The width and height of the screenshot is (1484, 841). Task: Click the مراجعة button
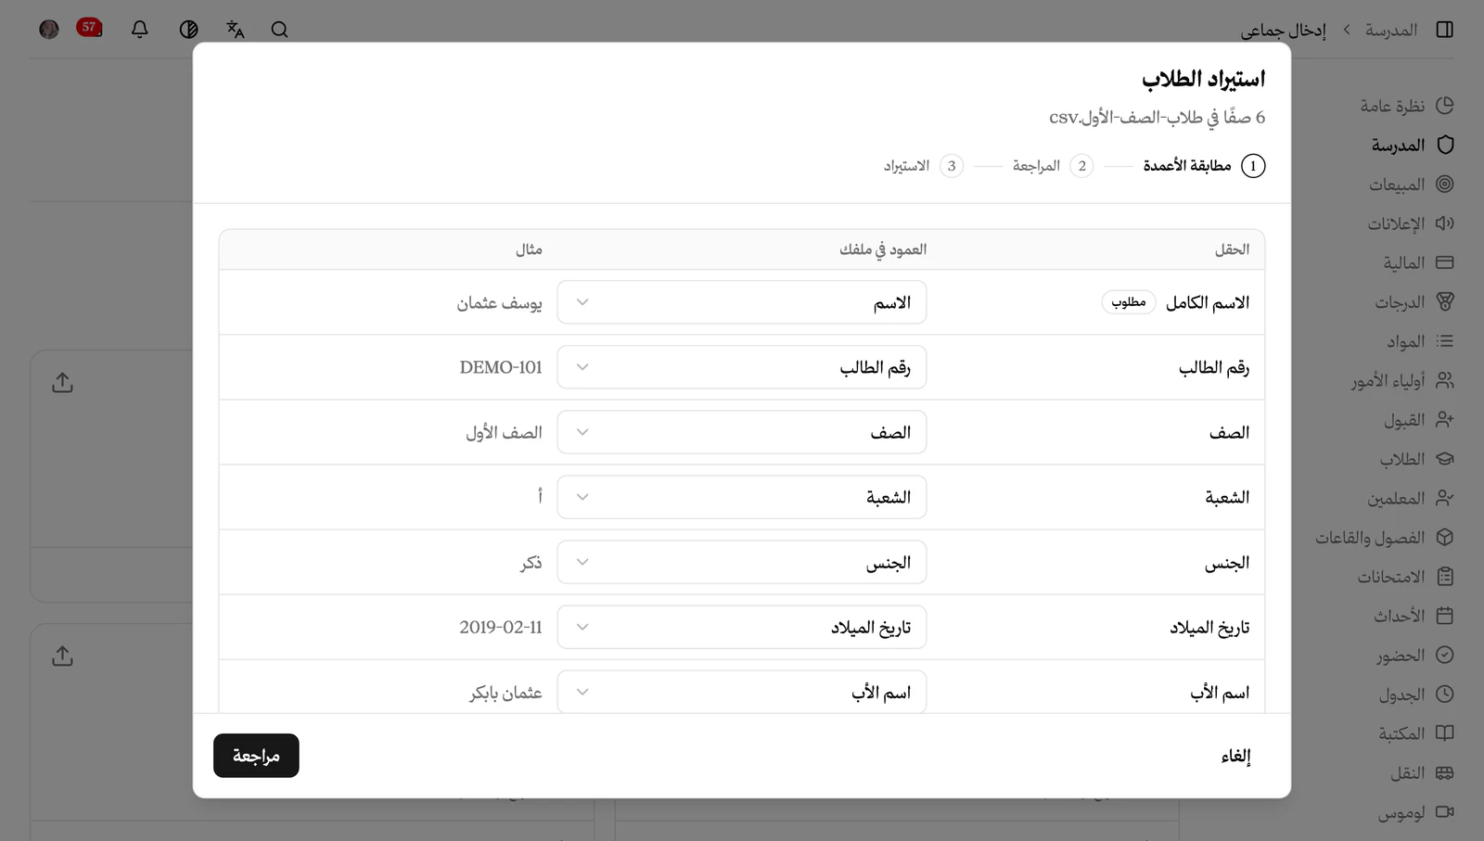click(x=256, y=756)
